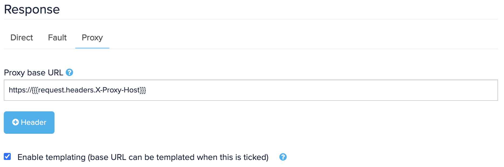Add a new Header
Viewport: 504px width, 167px height.
pyautogui.click(x=29, y=122)
